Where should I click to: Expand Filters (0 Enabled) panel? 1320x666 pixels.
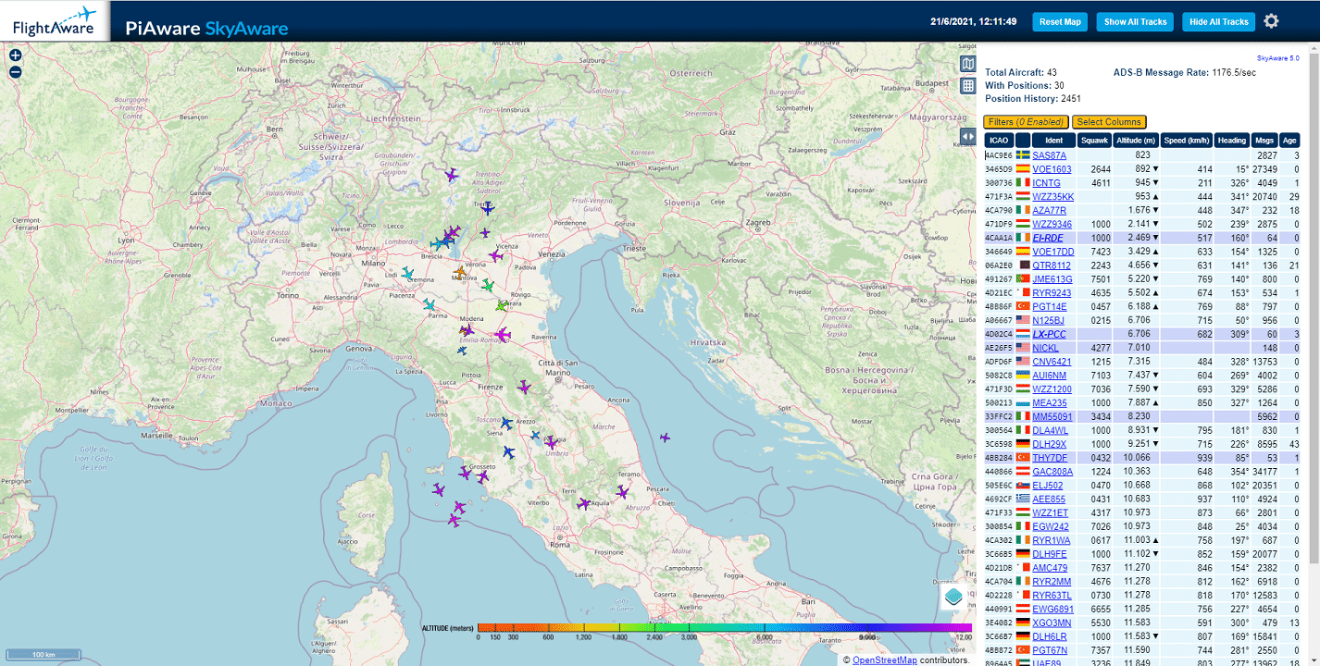tap(1026, 122)
